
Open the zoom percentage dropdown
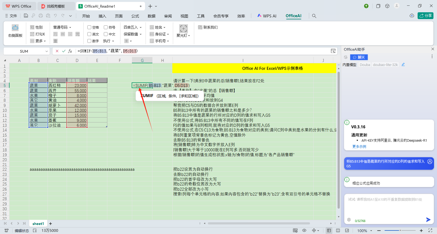click(371, 231)
